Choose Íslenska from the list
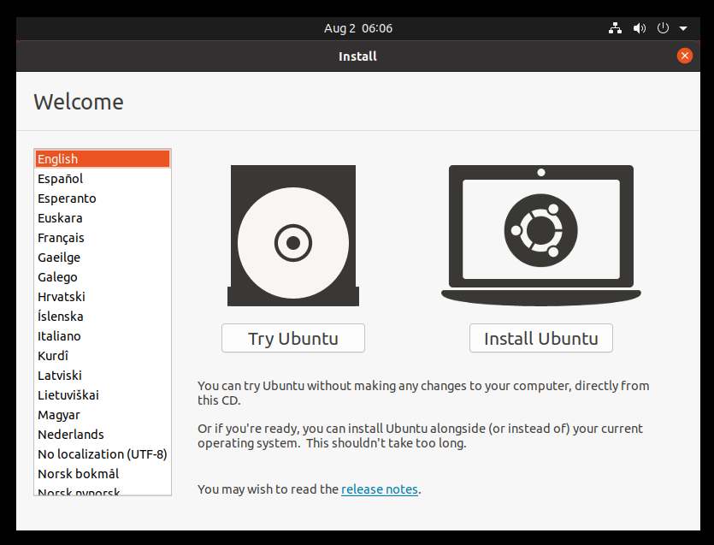The image size is (714, 545). 103,317
